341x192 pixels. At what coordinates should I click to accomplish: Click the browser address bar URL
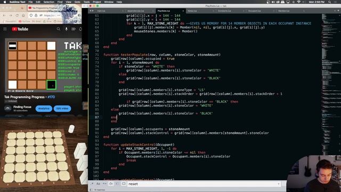(x=49, y=15)
